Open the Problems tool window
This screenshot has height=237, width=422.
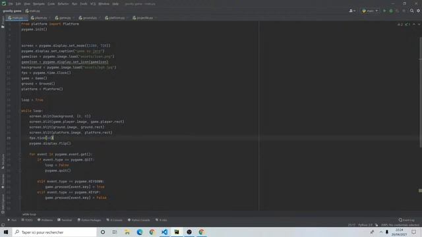45,220
